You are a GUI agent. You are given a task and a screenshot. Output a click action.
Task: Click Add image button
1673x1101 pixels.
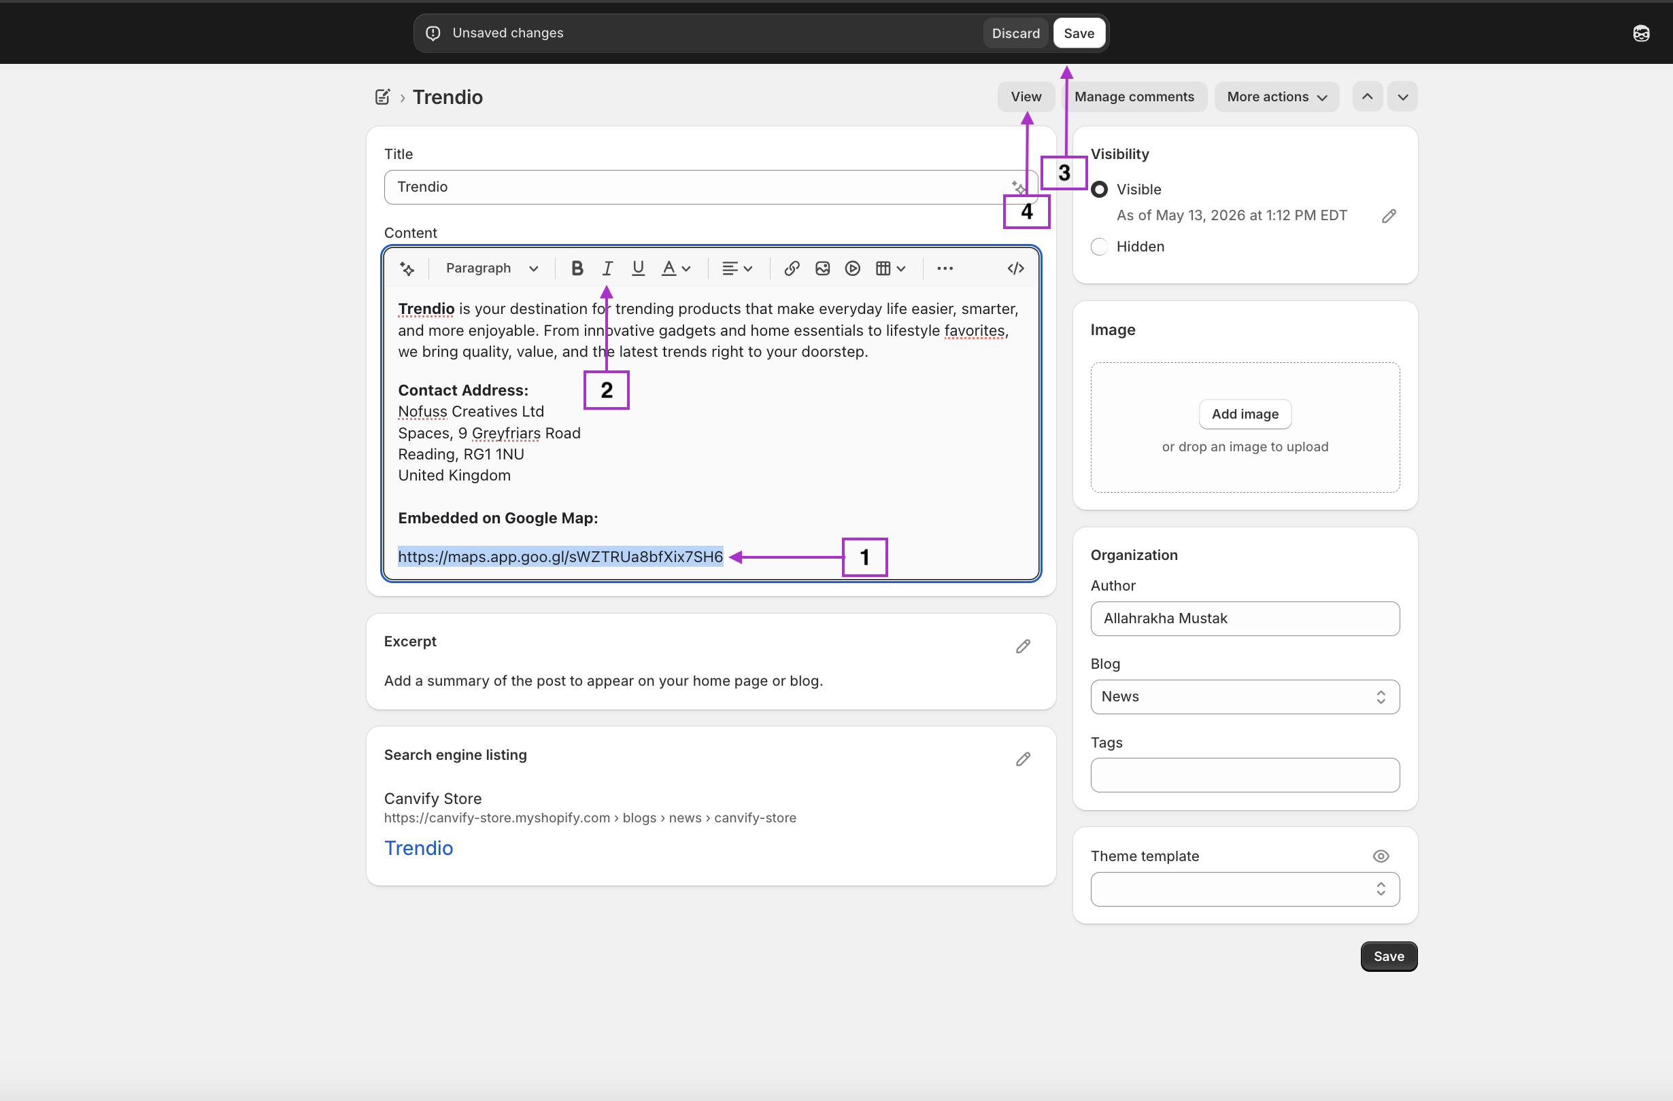coord(1244,415)
